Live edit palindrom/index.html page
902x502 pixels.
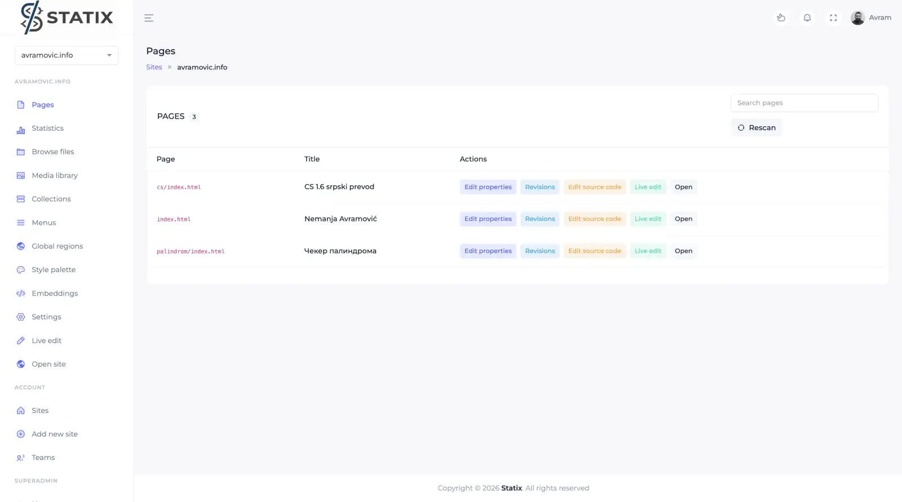(648, 251)
